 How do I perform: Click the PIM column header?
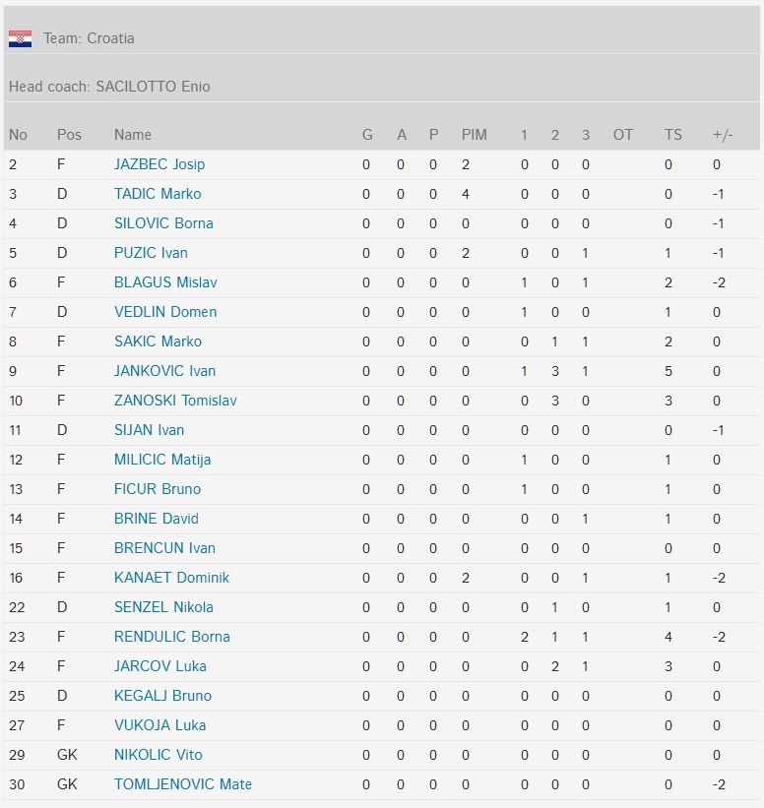click(474, 135)
